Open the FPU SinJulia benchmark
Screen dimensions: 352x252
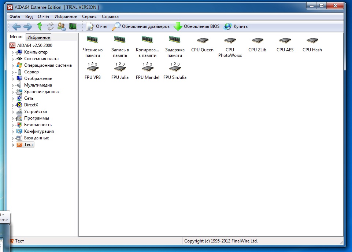(175, 71)
